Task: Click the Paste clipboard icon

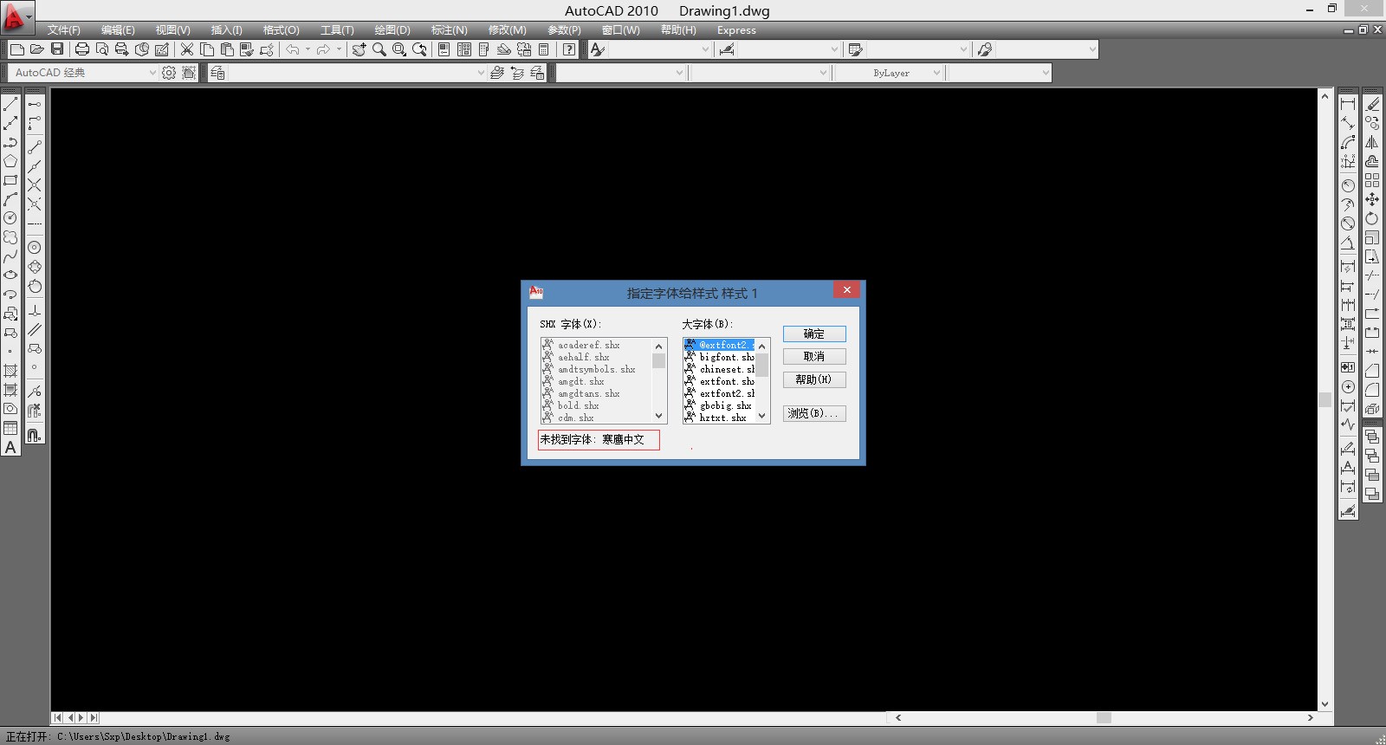Action: click(x=227, y=49)
